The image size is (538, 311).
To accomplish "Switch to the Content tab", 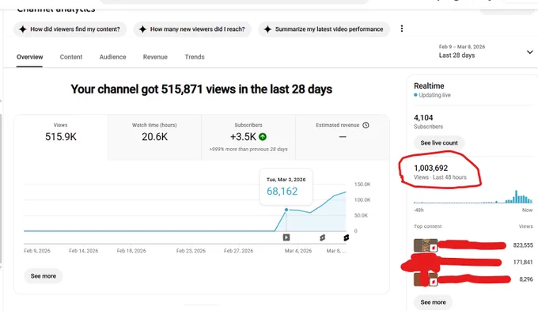I will click(x=71, y=57).
